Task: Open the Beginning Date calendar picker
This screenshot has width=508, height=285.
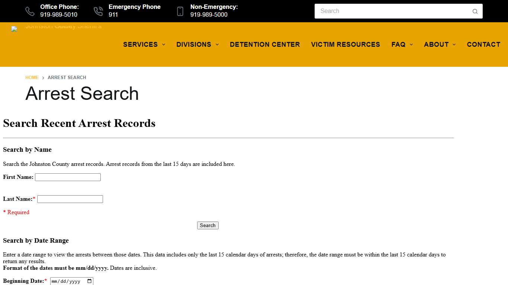Action: pos(89,281)
